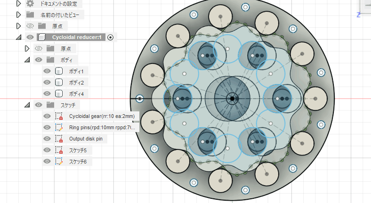This screenshot has height=203, width=371.
Task: Click the スケッチ6 sketch icon
Action: pos(59,162)
